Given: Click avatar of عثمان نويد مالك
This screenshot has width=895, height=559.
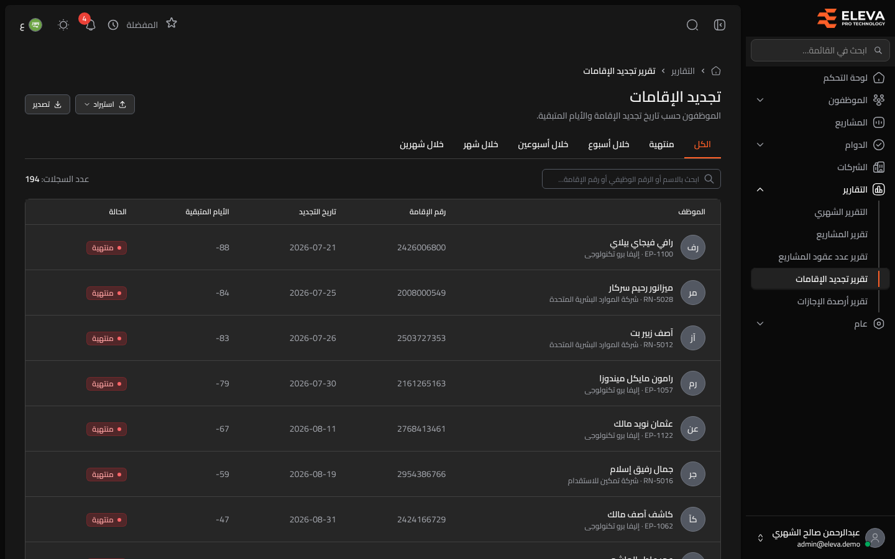Looking at the screenshot, I should pyautogui.click(x=693, y=429).
